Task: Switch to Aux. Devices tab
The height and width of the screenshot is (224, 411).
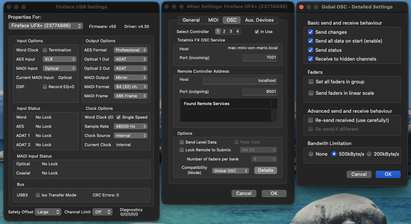Action: 259,20
